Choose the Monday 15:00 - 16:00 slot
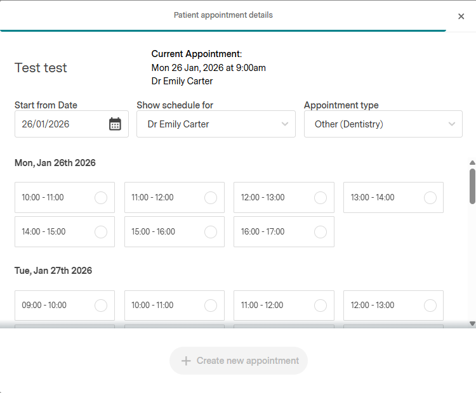The width and height of the screenshot is (476, 393). (175, 232)
